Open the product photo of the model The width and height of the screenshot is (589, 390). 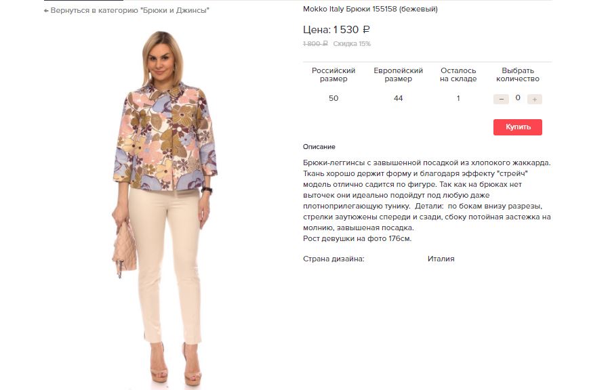[165, 209]
